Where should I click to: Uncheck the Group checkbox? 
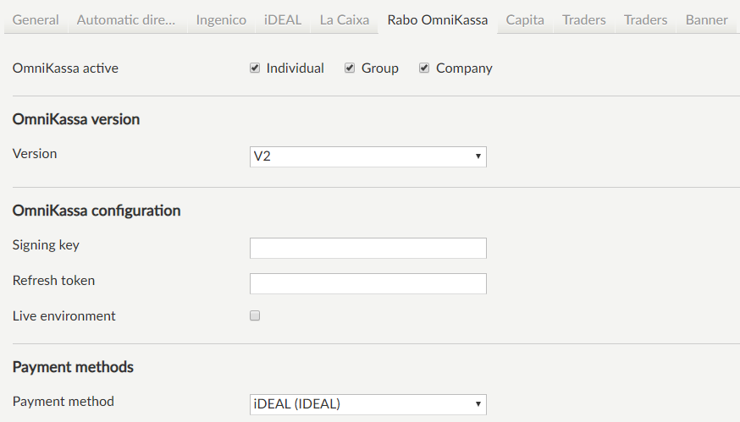[x=350, y=69]
